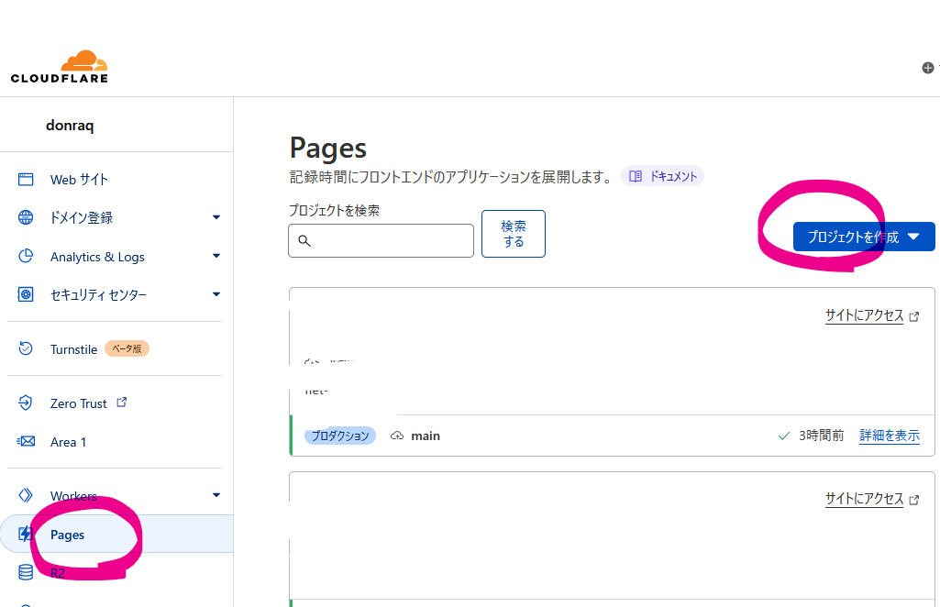Click the external link icon beside Zero Trust
The height and width of the screenshot is (607, 940).
(x=122, y=403)
